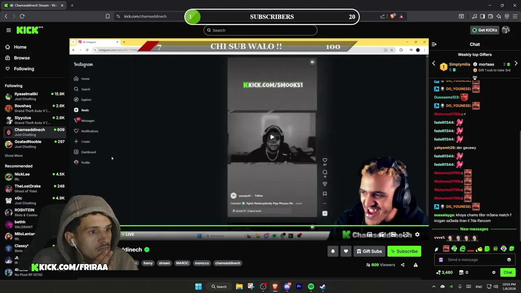Send message with the Chat button

(x=508, y=273)
